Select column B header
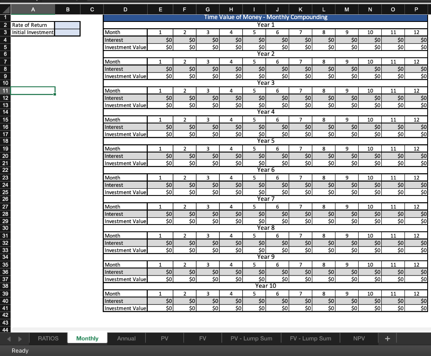The height and width of the screenshot is (356, 431). click(68, 10)
